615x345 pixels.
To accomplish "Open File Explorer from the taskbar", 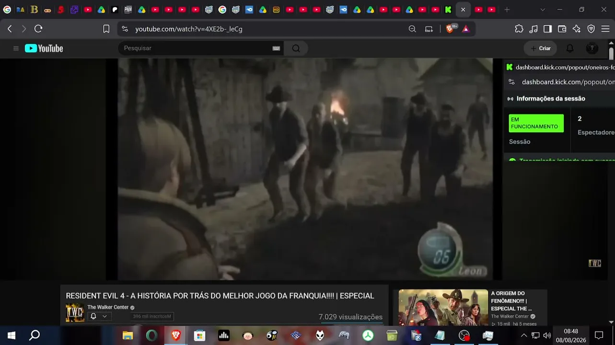I will click(128, 335).
